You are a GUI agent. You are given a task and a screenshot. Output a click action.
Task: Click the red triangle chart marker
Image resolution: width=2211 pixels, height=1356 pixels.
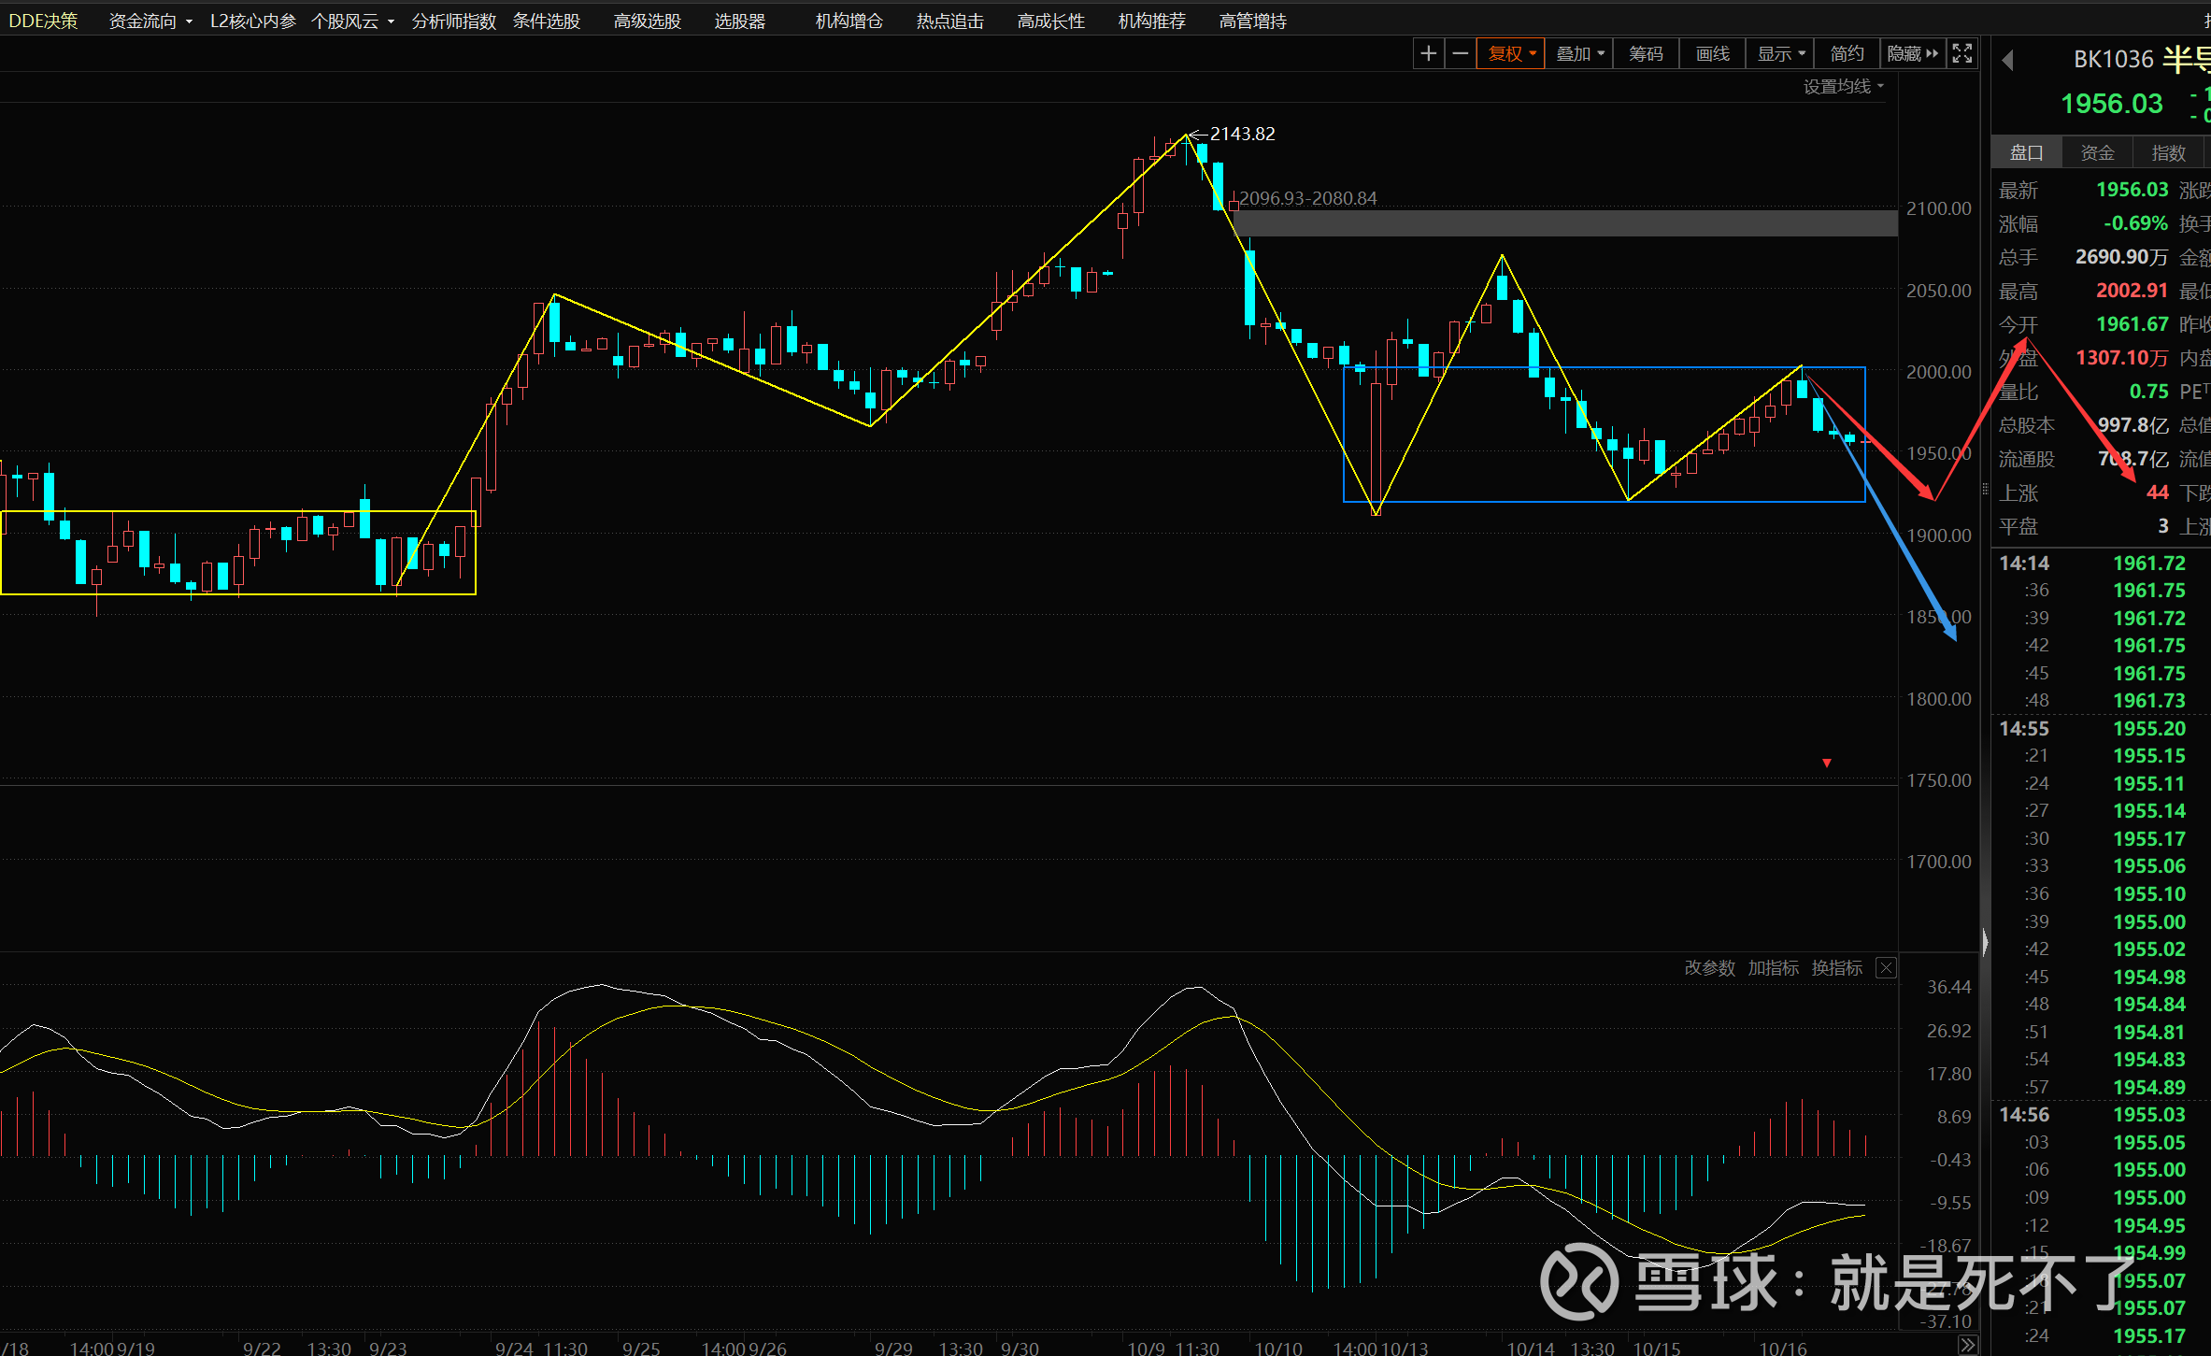(x=1827, y=764)
